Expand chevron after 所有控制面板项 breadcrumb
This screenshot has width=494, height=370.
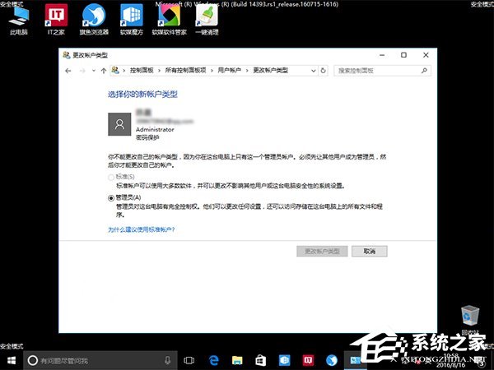pos(212,71)
